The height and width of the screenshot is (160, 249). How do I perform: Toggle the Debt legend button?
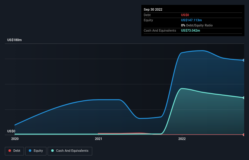pyautogui.click(x=15, y=151)
